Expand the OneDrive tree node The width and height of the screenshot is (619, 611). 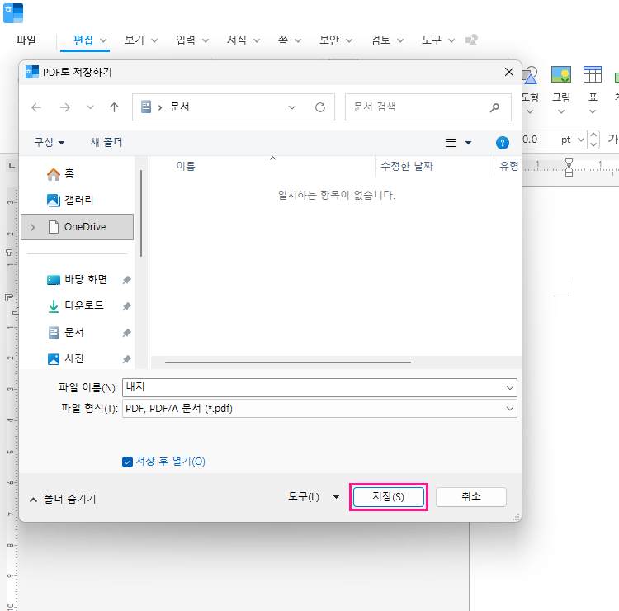tap(33, 227)
